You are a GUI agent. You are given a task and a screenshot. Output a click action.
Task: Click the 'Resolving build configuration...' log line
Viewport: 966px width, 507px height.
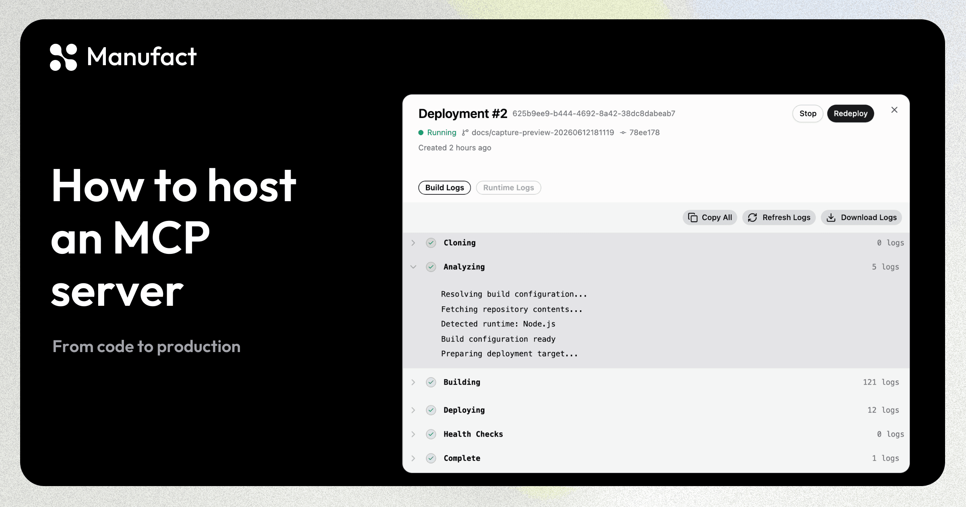[x=514, y=294]
